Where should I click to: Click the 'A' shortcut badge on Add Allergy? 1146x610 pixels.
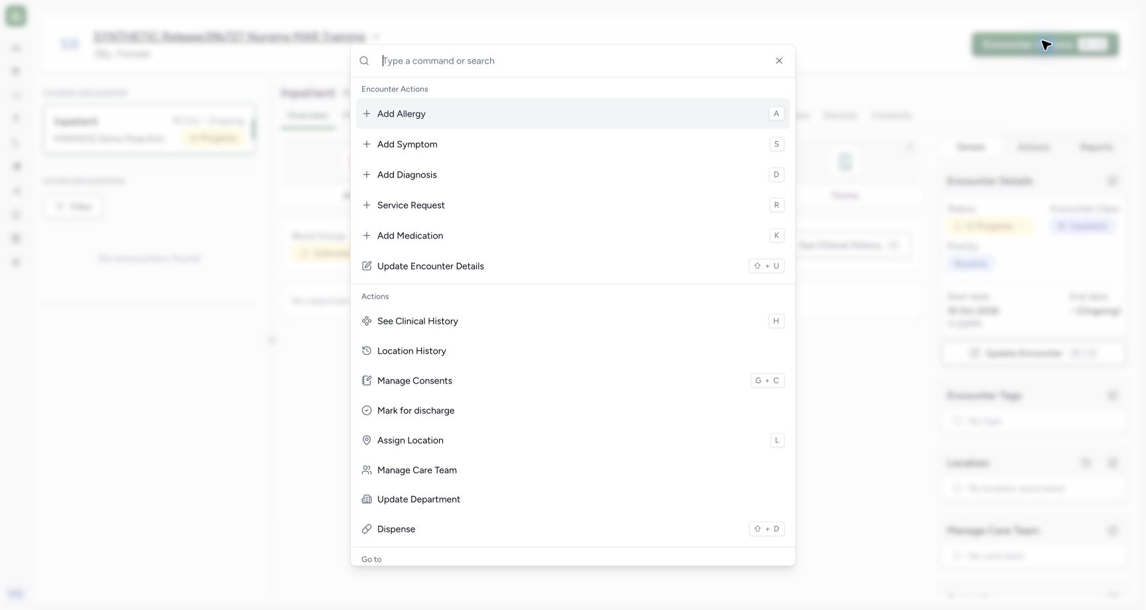[x=777, y=114]
